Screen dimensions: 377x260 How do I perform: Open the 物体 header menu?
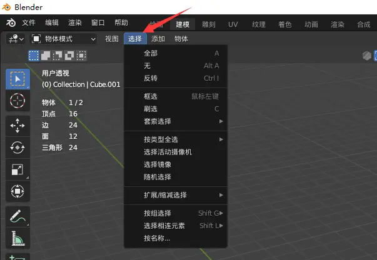(x=181, y=39)
